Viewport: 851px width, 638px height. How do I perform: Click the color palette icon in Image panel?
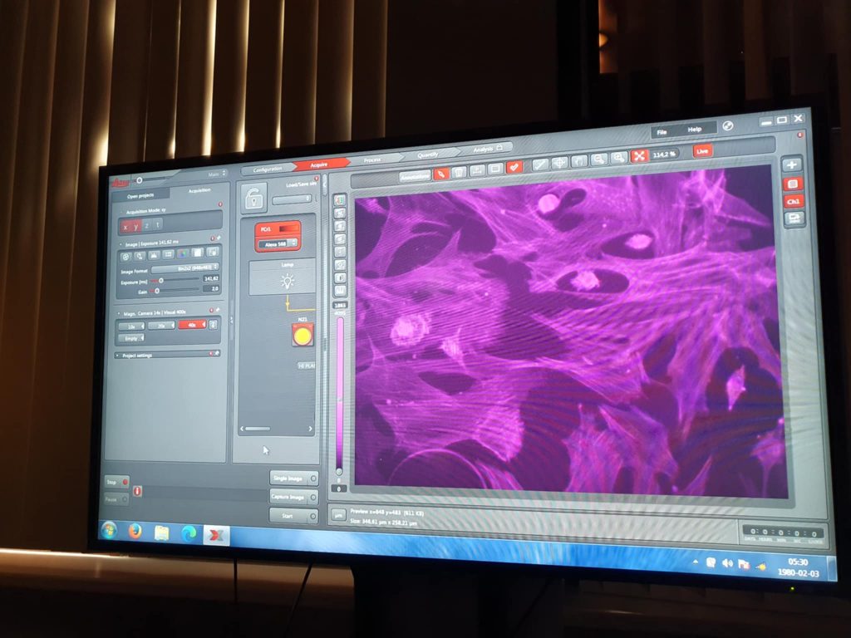point(183,253)
